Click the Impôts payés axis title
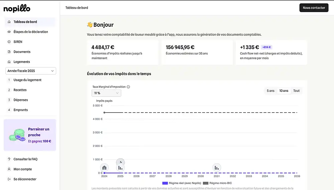 [104, 101]
